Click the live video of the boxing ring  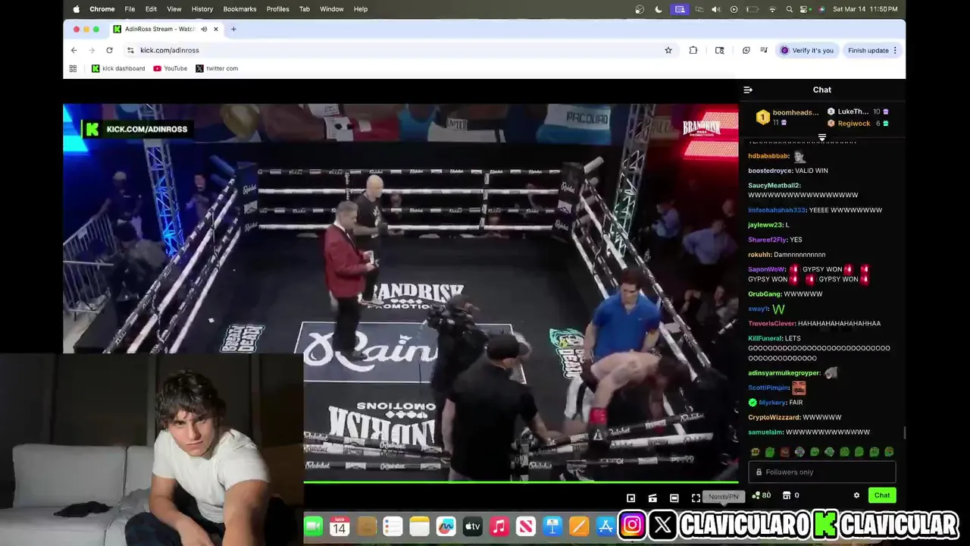coord(400,292)
